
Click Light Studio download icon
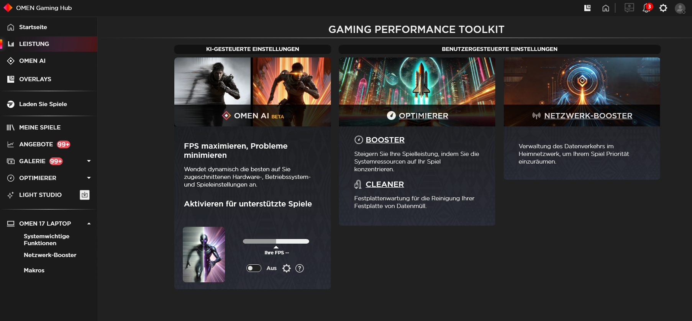[85, 195]
